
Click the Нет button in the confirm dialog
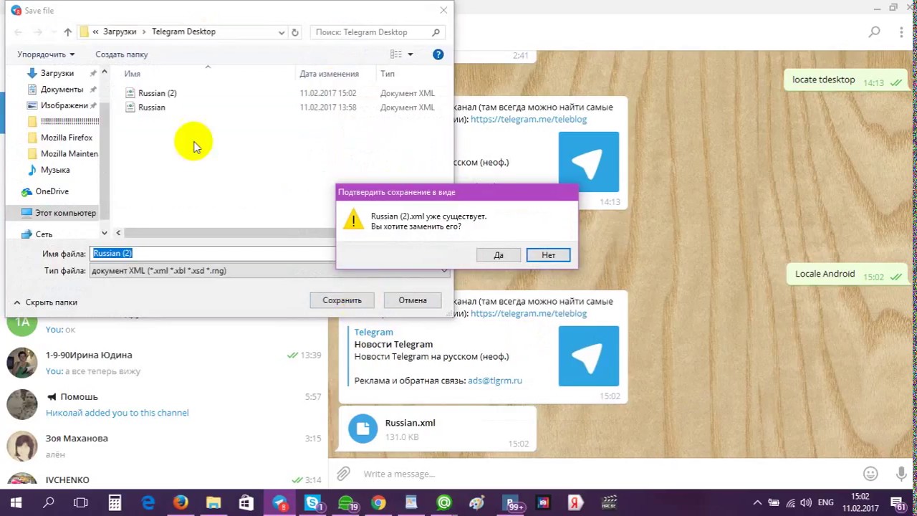[x=548, y=255]
